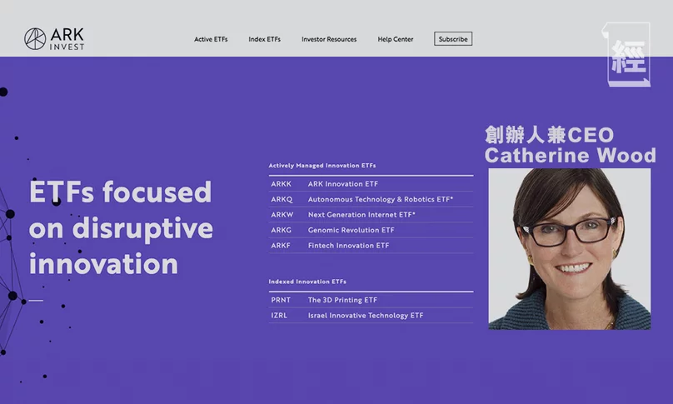This screenshot has height=404, width=673.
Task: Click the ARK Invest logo
Action: [54, 39]
